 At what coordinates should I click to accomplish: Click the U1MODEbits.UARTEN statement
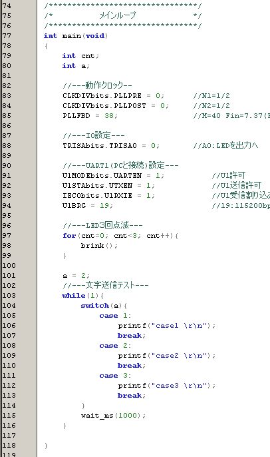(x=114, y=176)
